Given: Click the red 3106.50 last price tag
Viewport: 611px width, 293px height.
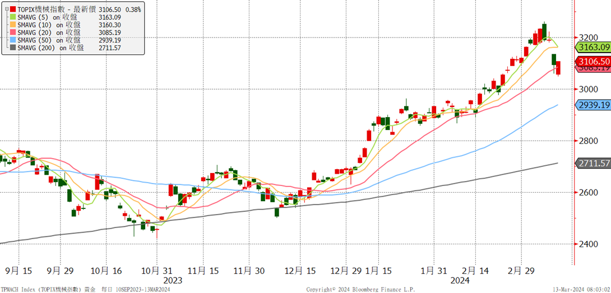Looking at the screenshot, I should click(593, 62).
